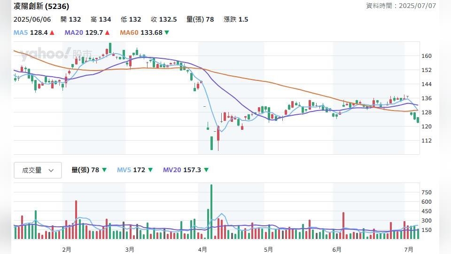451x254 pixels.
Task: Click the red up arrow beside MA5 128.4
Action: (x=52, y=32)
